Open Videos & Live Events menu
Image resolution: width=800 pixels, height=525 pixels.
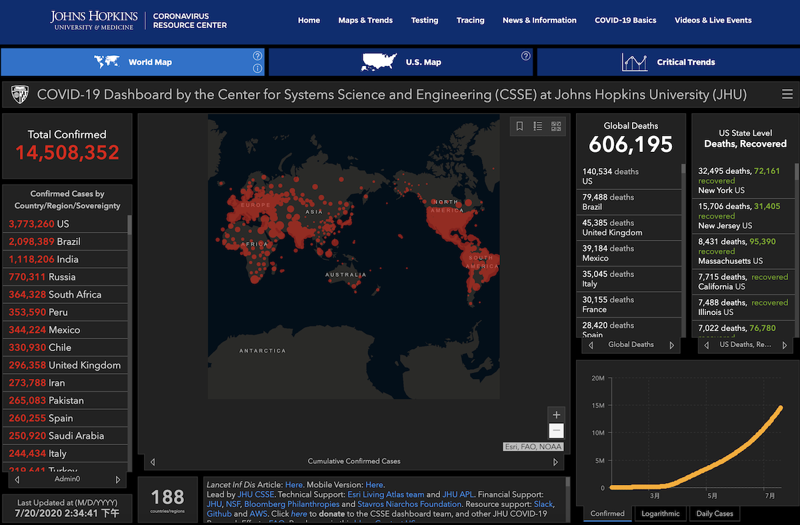point(713,20)
